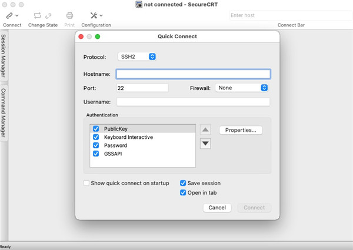The width and height of the screenshot is (353, 250).
Task: Click the Connect button in dialog
Action: (254, 208)
